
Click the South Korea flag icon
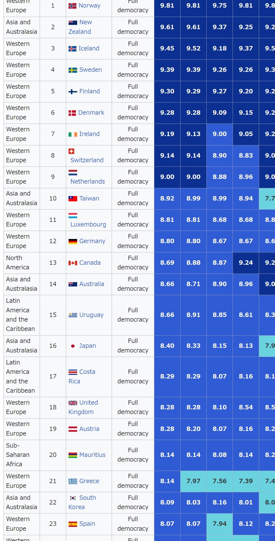click(73, 498)
